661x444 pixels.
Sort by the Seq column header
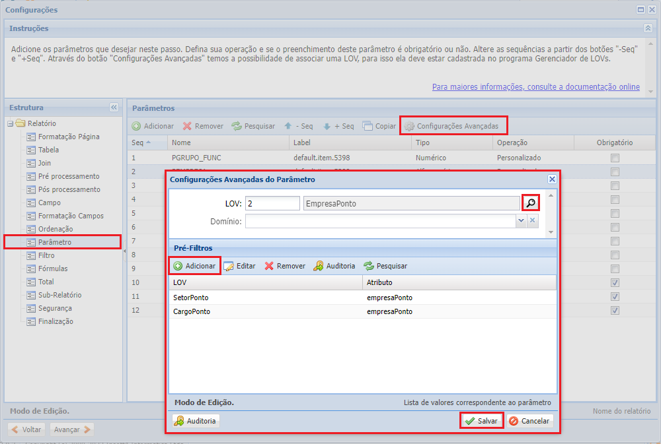pyautogui.click(x=141, y=143)
